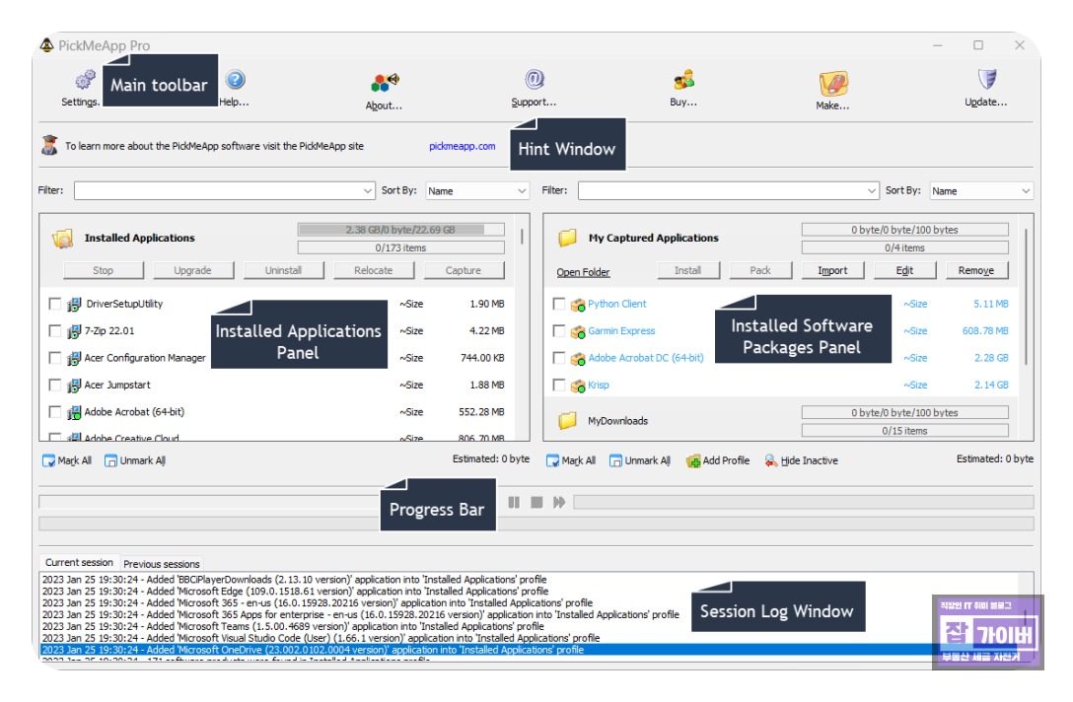Click the Install button

687,270
